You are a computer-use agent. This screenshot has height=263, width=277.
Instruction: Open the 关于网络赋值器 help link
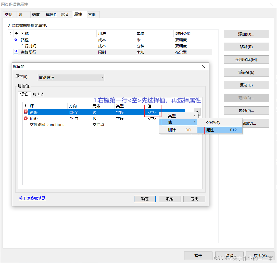coord(32,198)
